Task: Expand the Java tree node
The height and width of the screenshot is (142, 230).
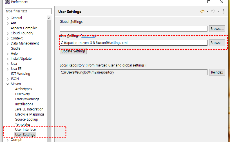Action: [x=8, y=64]
